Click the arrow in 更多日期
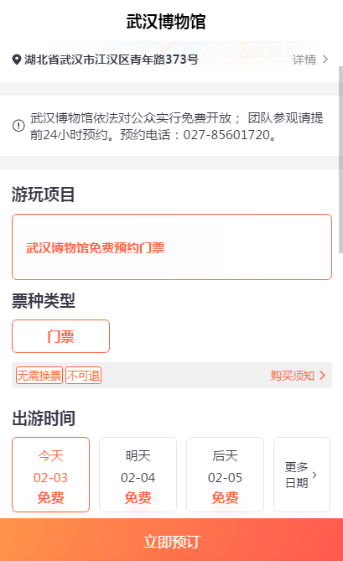This screenshot has width=343, height=561. tap(314, 475)
